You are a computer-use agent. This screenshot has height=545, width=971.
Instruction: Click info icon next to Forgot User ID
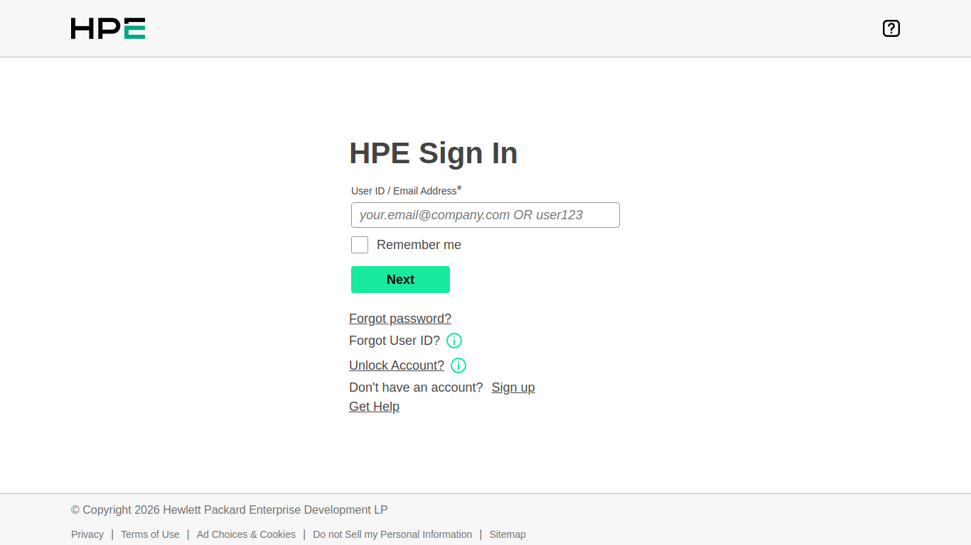coord(454,341)
